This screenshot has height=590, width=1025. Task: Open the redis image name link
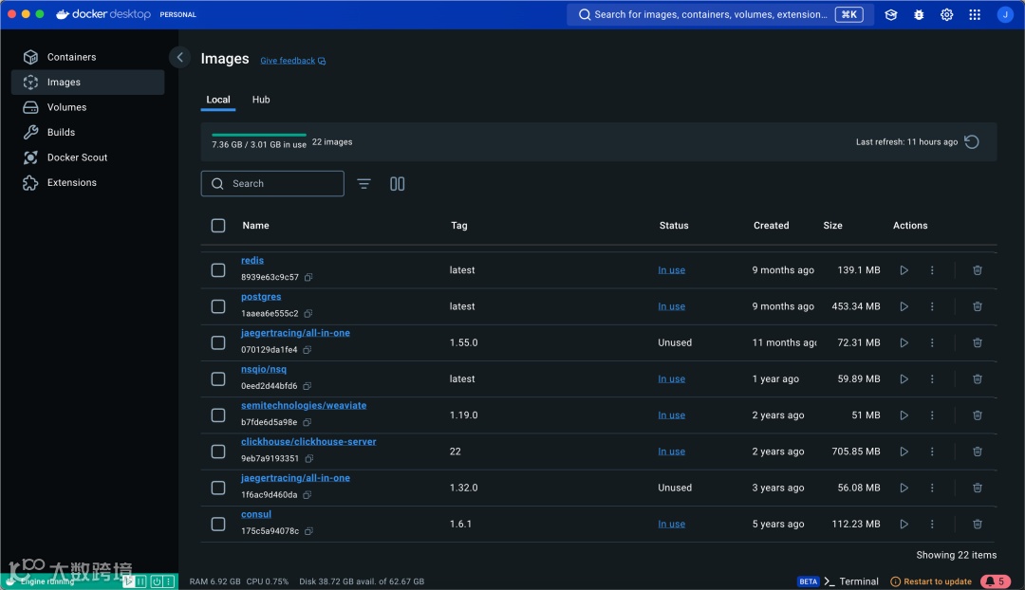tap(252, 260)
